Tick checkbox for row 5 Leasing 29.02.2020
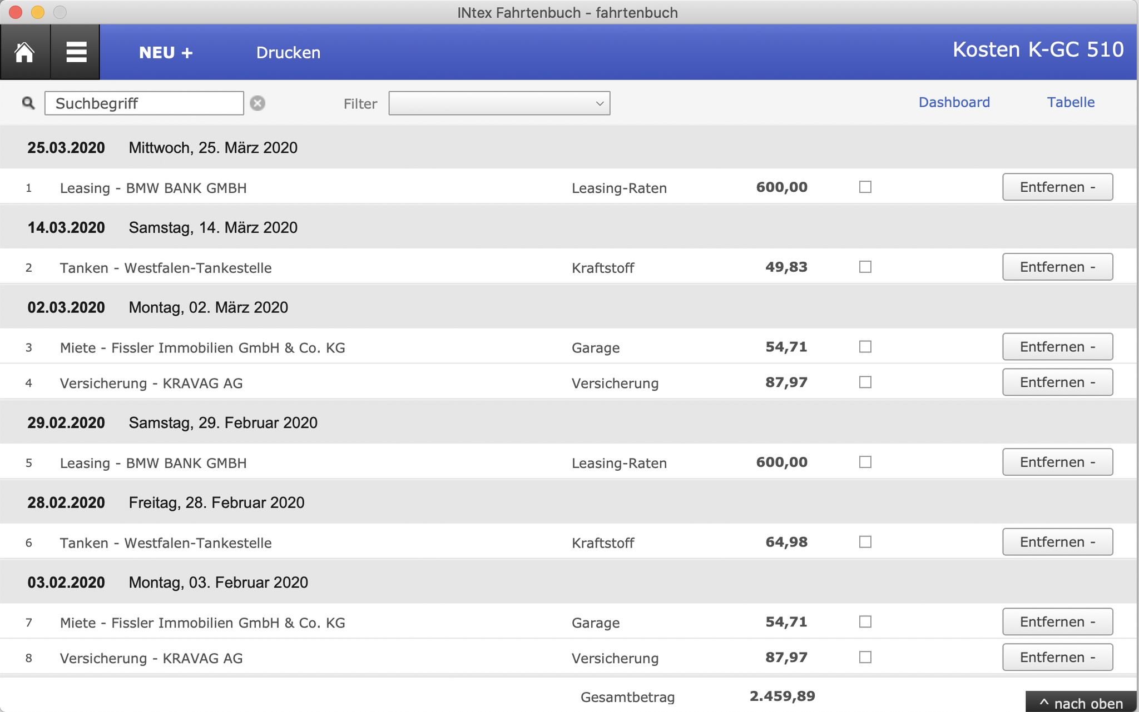Image resolution: width=1139 pixels, height=712 pixels. (x=865, y=462)
